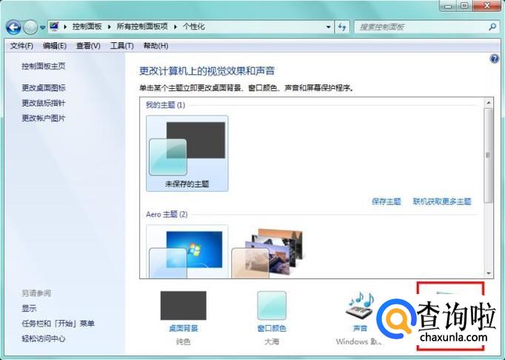The image size is (505, 360).
Task: Click the 更改桌面图标 sidebar link
Action: [x=44, y=88]
